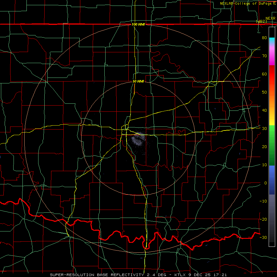Click the NEXR label above the legend
The width and height of the screenshot is (277, 277).
(270, 18)
